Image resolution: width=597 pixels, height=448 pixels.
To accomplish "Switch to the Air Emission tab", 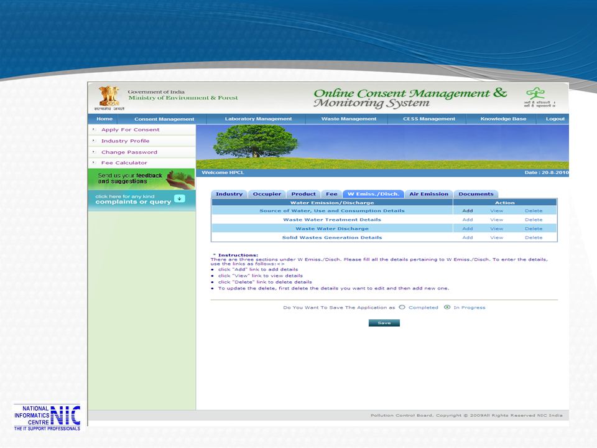I will tap(428, 194).
